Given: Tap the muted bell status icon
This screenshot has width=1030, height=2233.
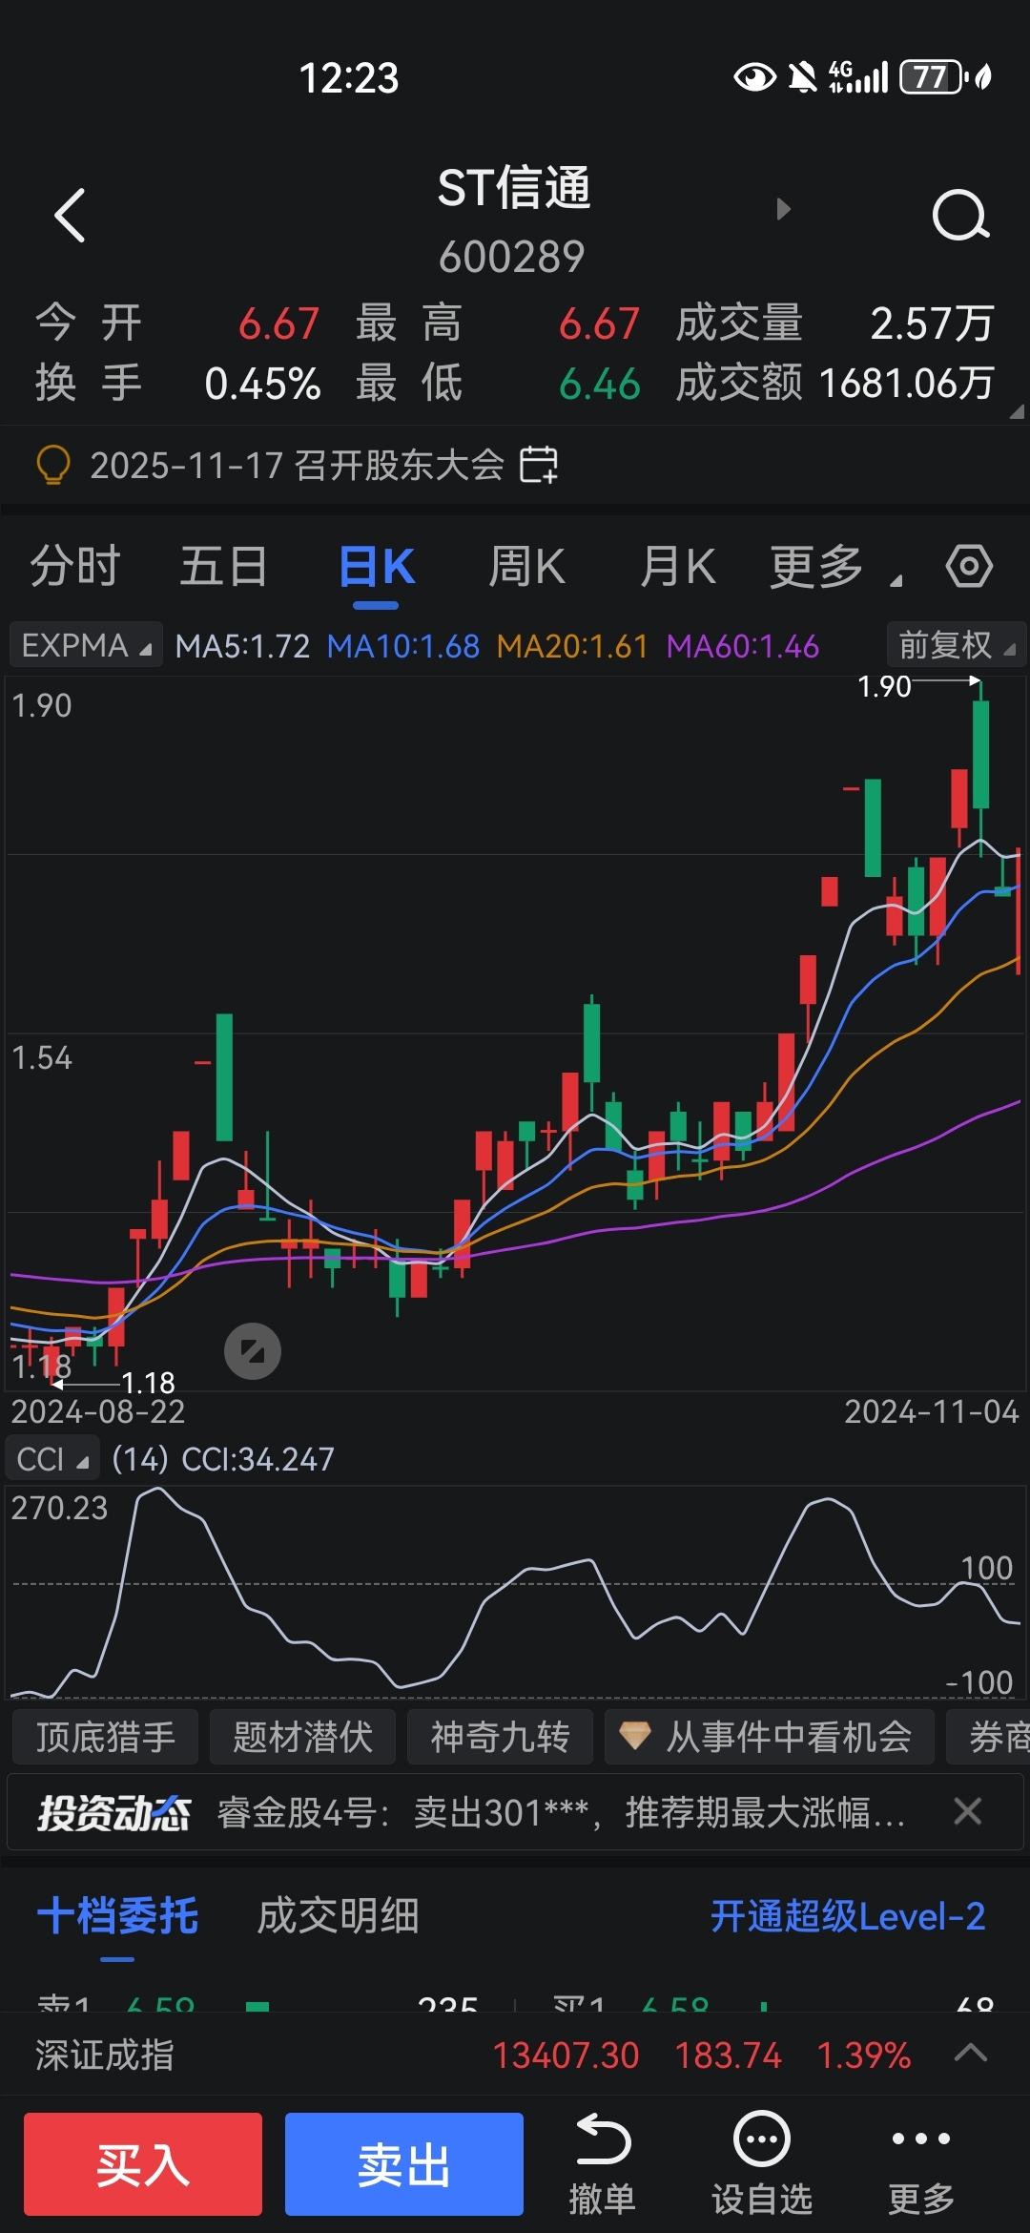Looking at the screenshot, I should pyautogui.click(x=802, y=76).
